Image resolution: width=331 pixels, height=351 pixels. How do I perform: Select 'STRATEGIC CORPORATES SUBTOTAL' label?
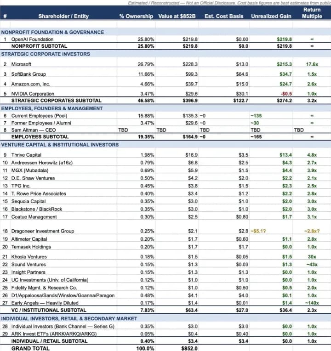(56, 101)
